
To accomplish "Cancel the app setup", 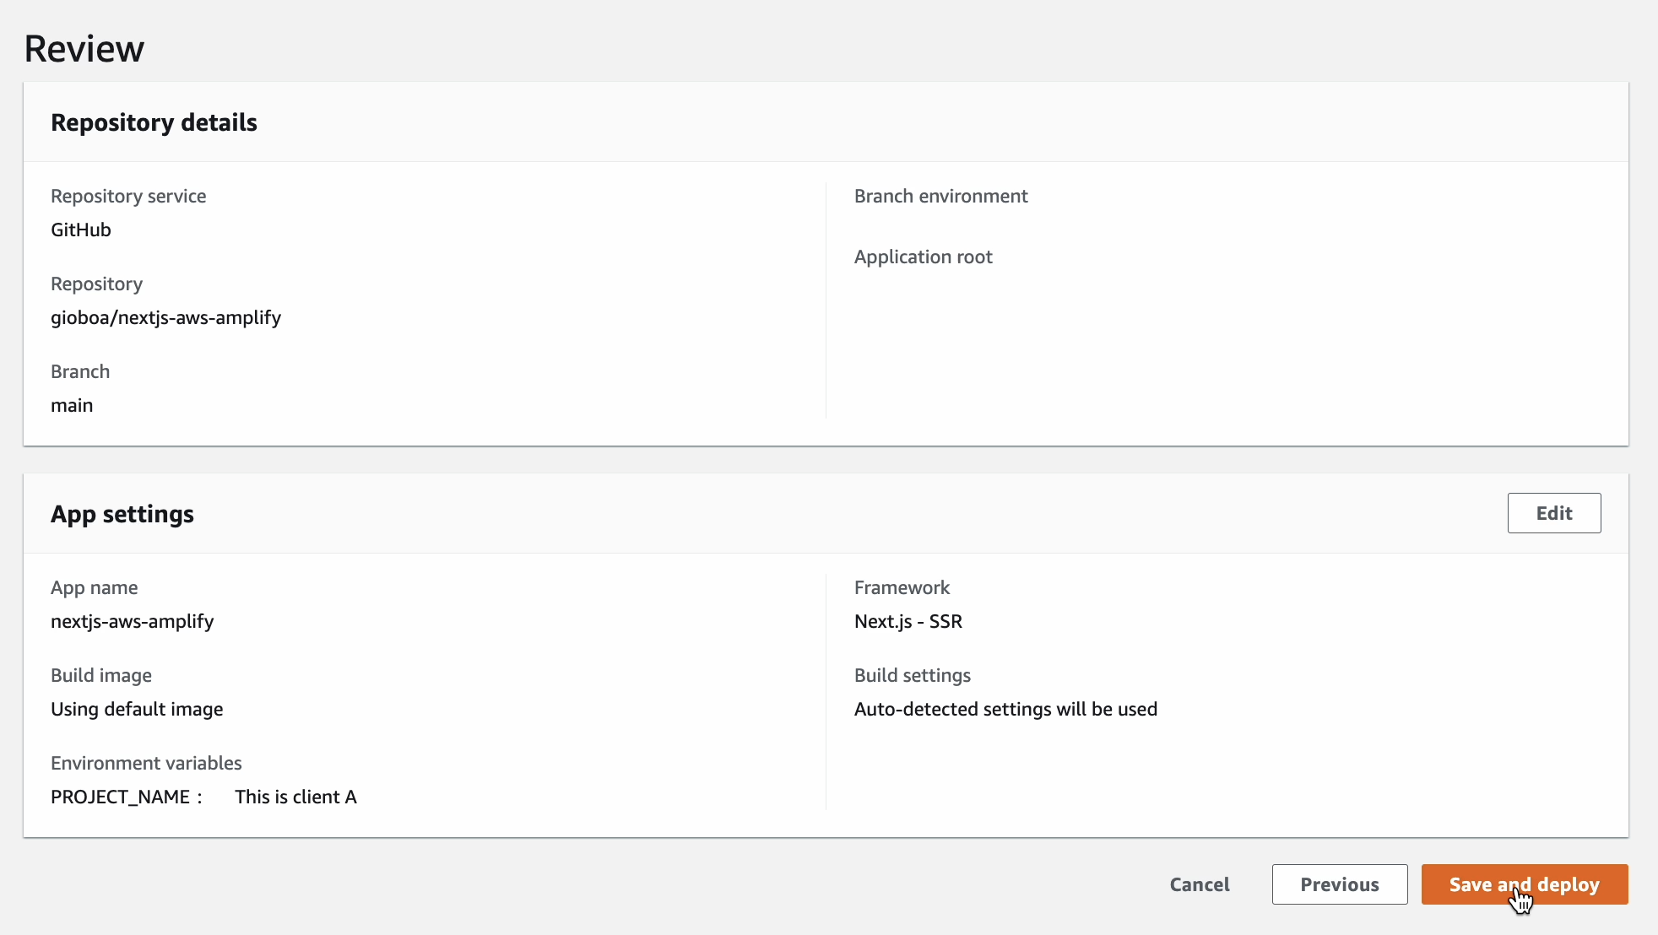I will point(1199,884).
